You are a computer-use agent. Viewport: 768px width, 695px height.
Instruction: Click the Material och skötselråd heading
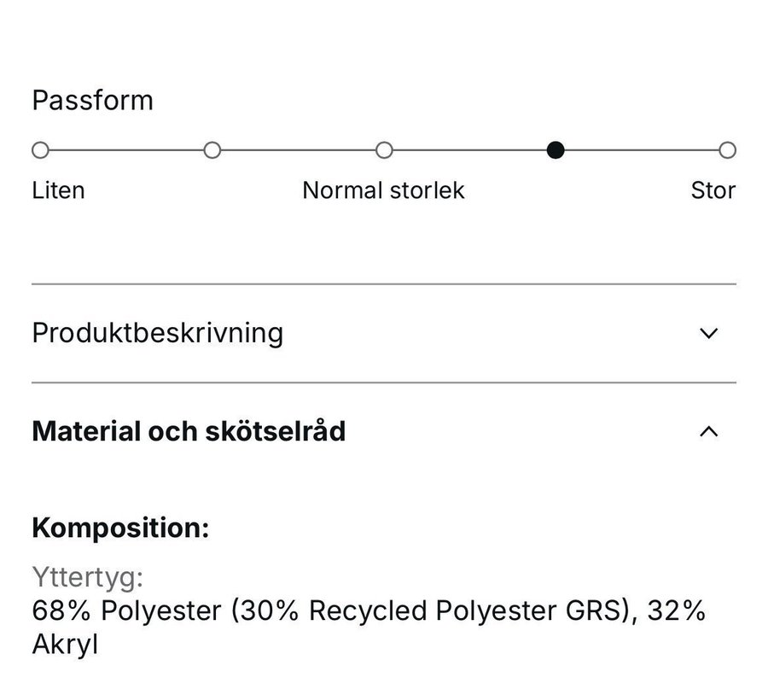coord(189,431)
